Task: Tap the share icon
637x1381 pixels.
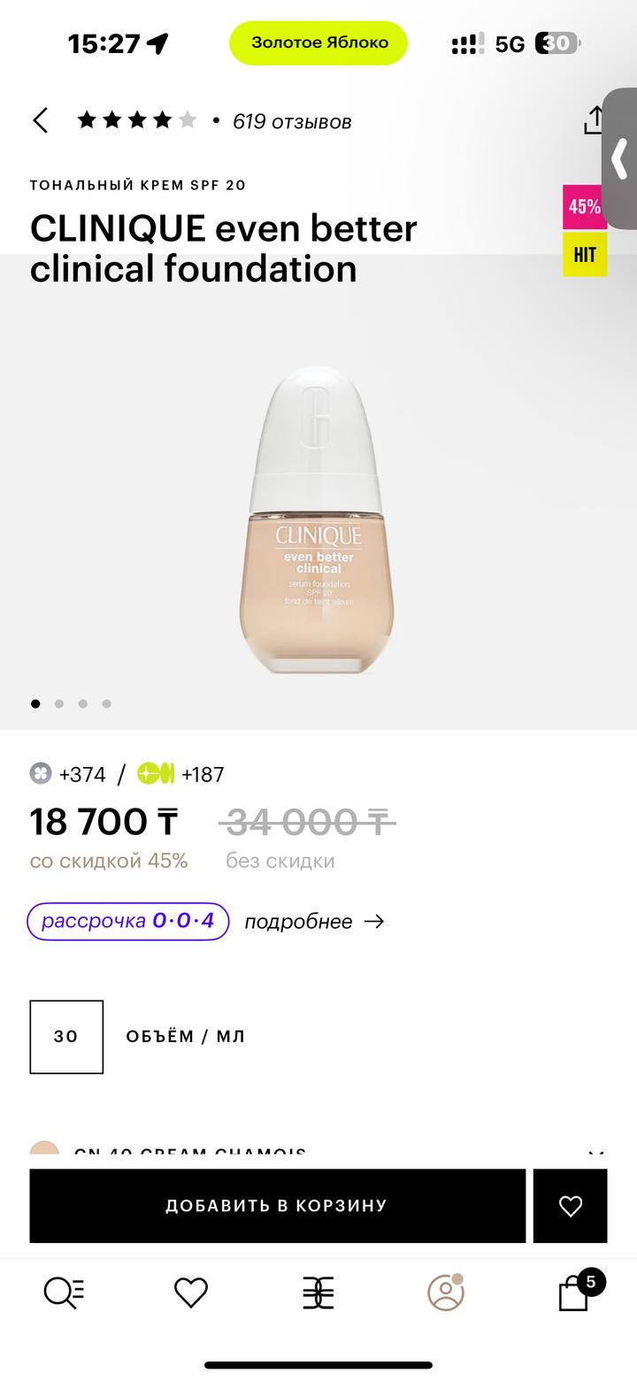Action: pyautogui.click(x=594, y=120)
